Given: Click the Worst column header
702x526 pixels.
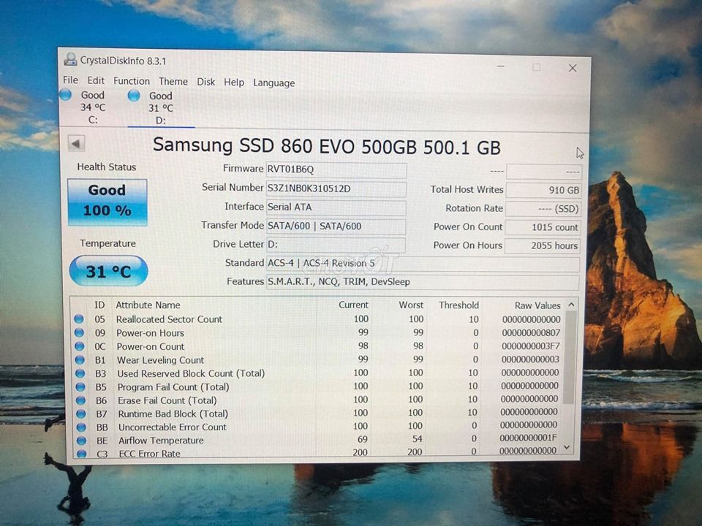Looking at the screenshot, I should tap(411, 305).
